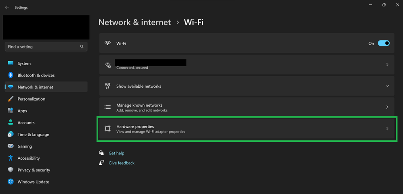Click the Accounts person icon
This screenshot has width=403, height=194.
click(x=10, y=122)
